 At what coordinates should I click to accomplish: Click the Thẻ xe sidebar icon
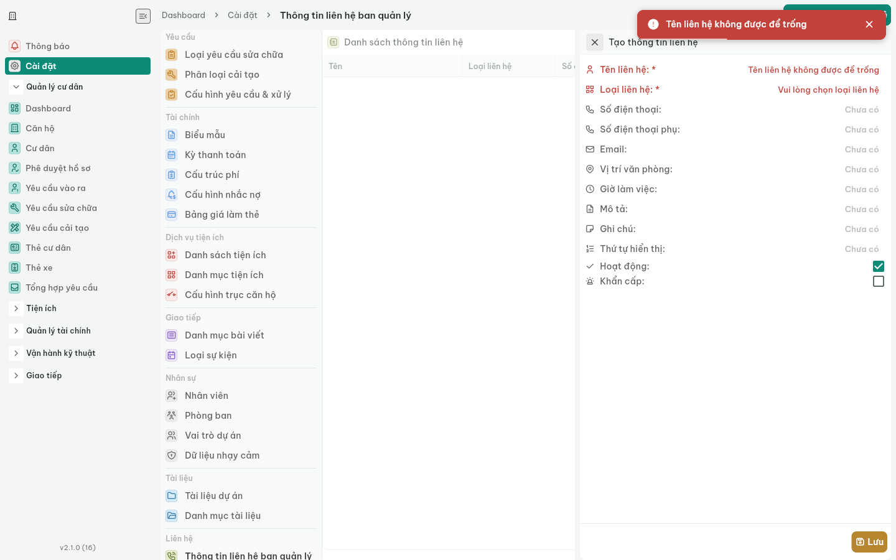click(x=15, y=268)
